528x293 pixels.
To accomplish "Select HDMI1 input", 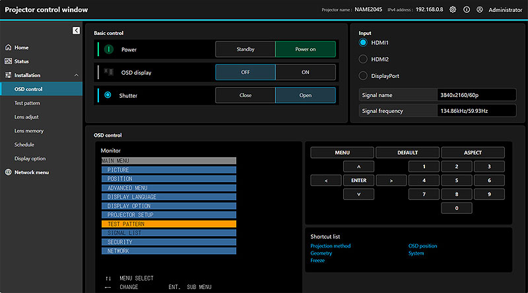I will (x=363, y=42).
